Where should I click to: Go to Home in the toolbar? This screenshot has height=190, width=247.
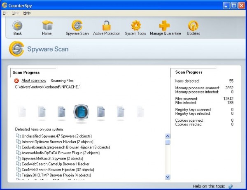pos(47,26)
